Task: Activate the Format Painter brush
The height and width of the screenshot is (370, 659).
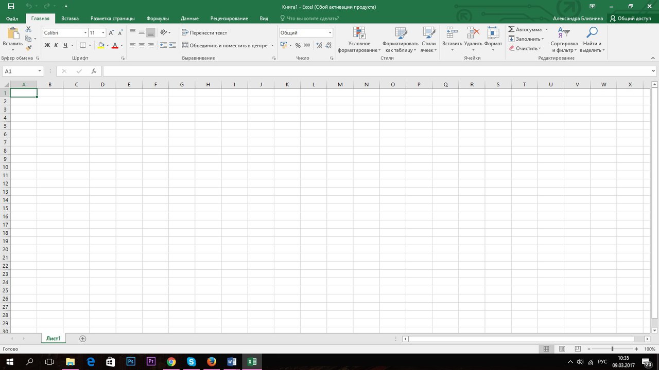Action: (29, 48)
